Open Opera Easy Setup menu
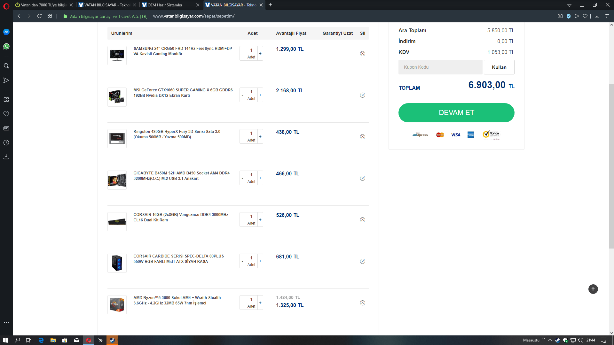 click(607, 16)
